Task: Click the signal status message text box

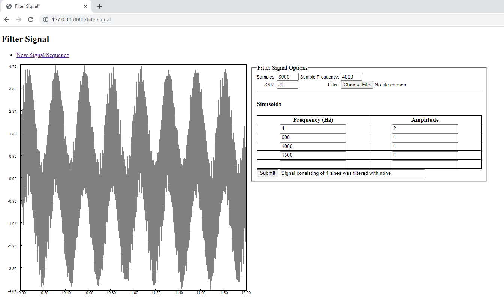Action: coord(352,173)
